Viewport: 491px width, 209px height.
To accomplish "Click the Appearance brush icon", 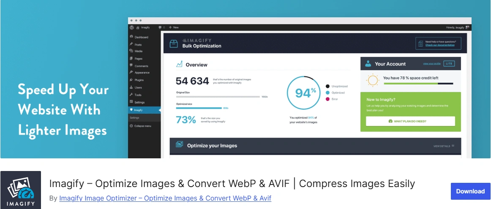I will pyautogui.click(x=131, y=72).
